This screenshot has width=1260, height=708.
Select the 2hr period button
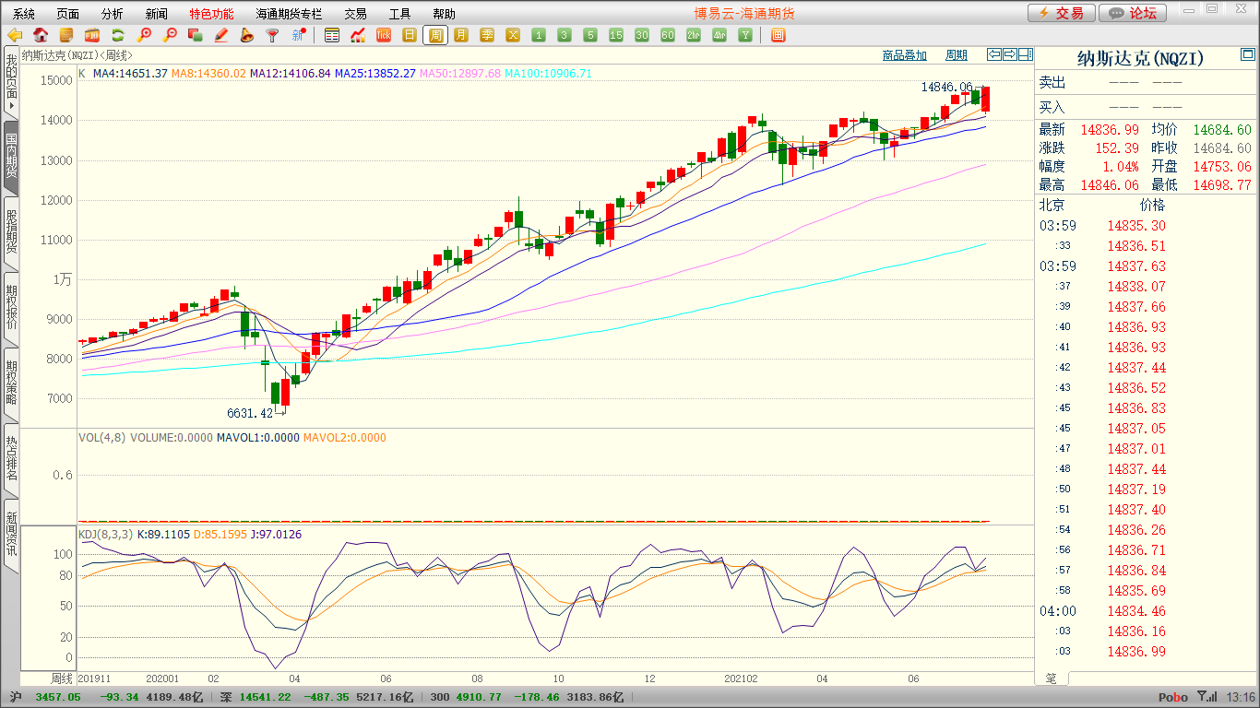pyautogui.click(x=694, y=35)
